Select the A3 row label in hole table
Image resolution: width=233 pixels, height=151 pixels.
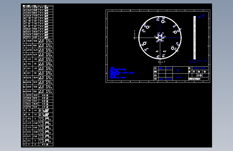pos(24,13)
